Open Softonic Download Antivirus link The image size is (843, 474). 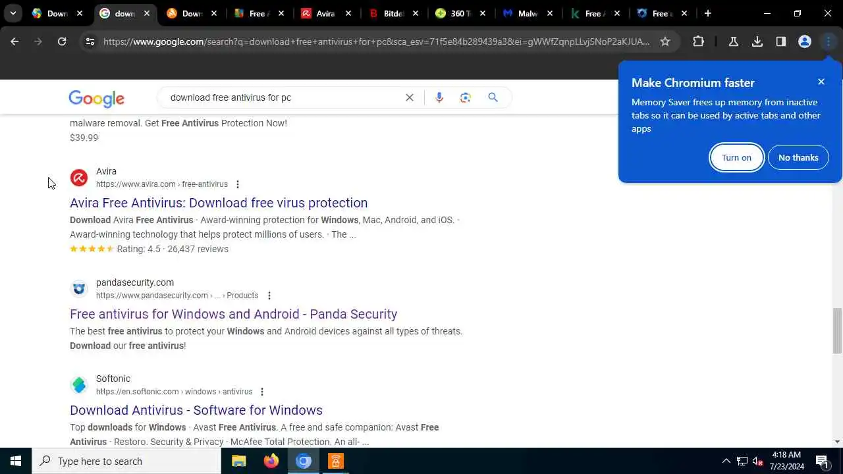tap(196, 410)
